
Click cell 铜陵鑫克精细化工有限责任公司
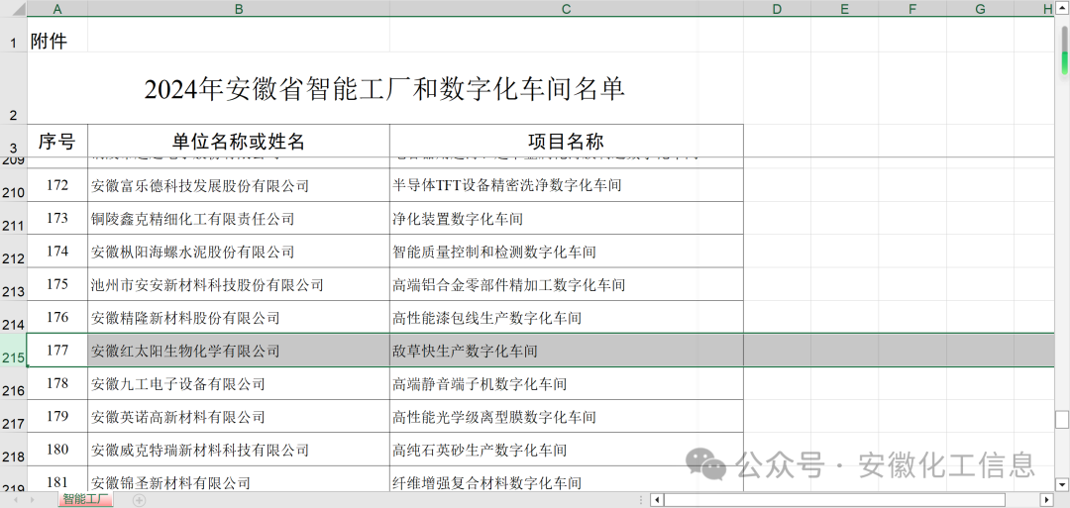(x=239, y=218)
